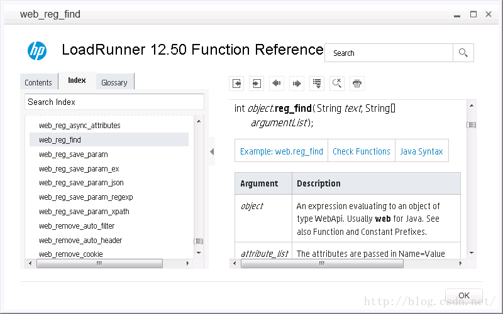Open the Java Syntax link

point(421,151)
